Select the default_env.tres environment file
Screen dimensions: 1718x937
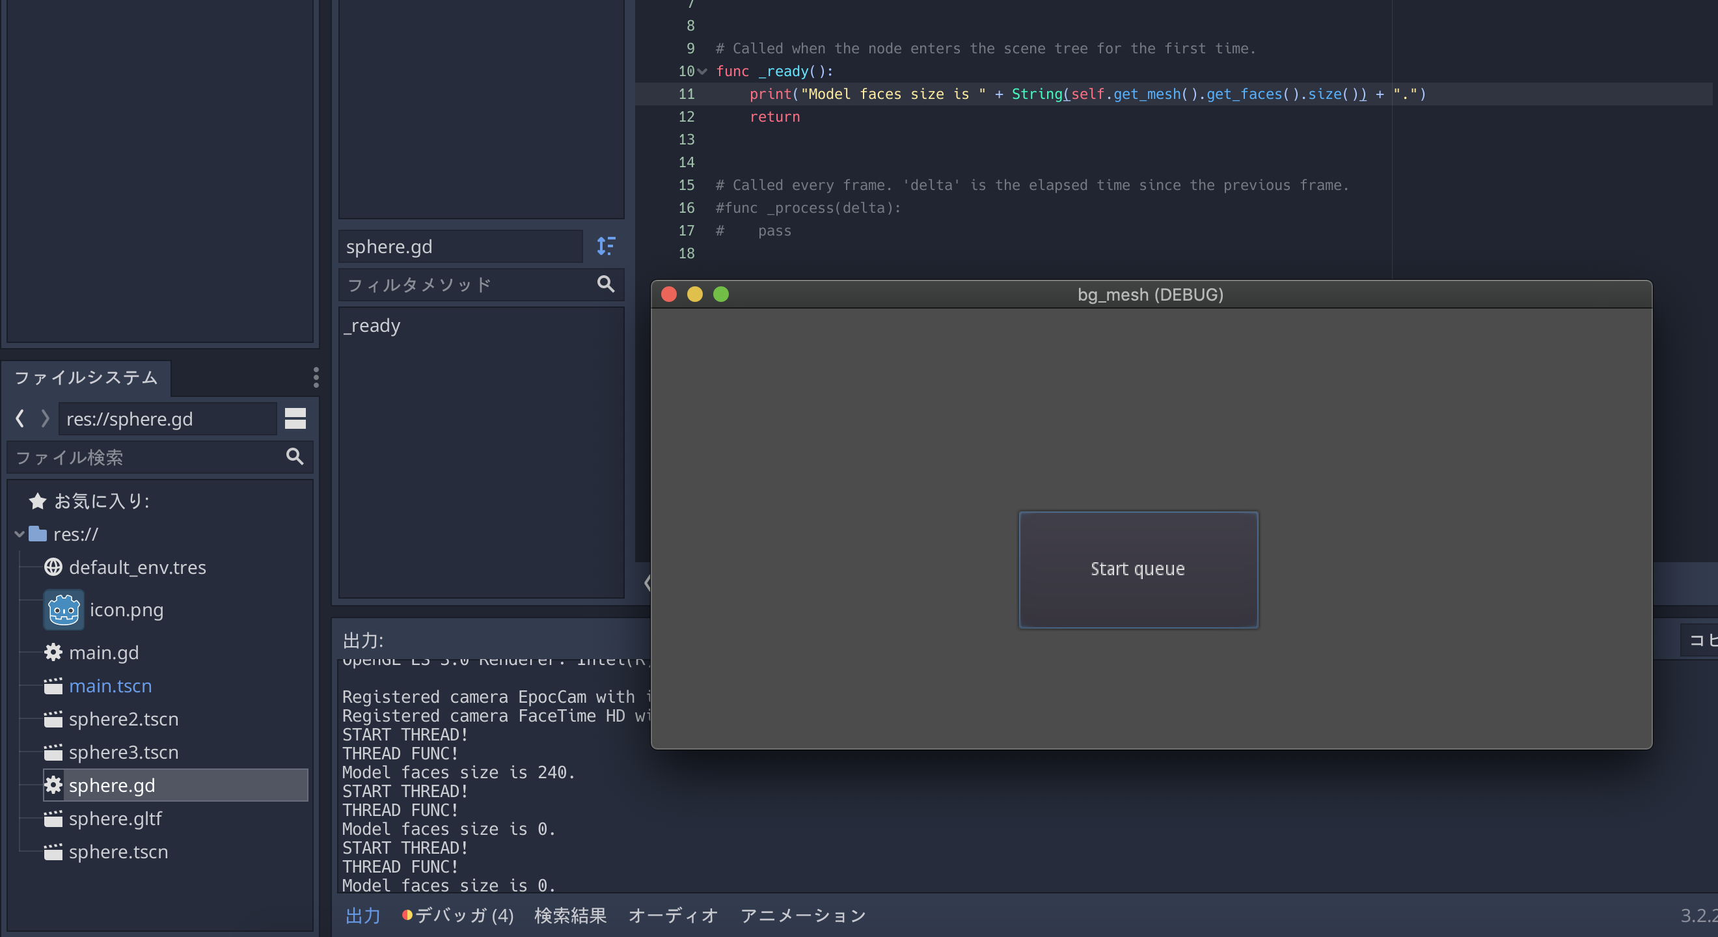point(137,567)
